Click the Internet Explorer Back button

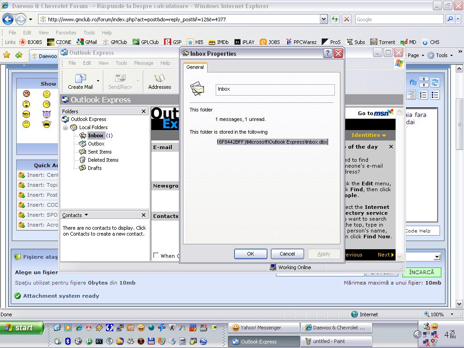[8, 19]
